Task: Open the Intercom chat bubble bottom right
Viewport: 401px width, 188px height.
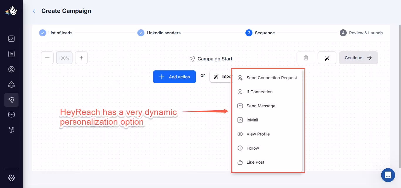Action: pos(388,175)
